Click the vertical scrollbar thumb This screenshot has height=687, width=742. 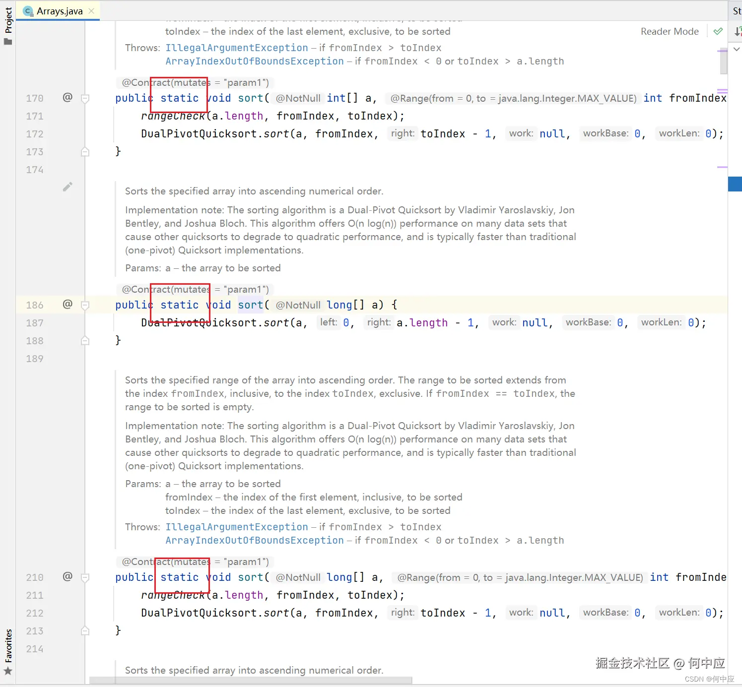coord(723,62)
